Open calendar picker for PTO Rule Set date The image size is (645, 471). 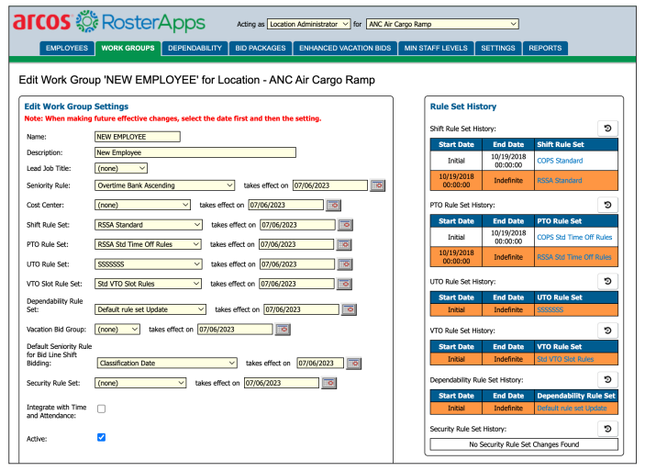(344, 244)
